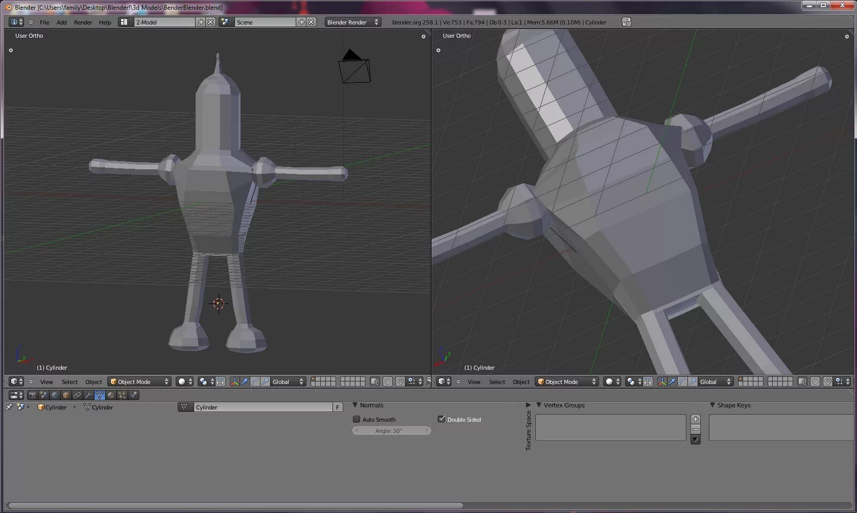The height and width of the screenshot is (513, 857).
Task: Open the Help menu
Action: (105, 22)
